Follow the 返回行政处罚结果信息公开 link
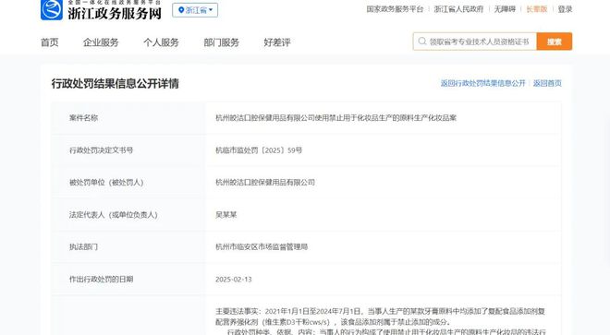Screen dimensions: 610x335 482,83
